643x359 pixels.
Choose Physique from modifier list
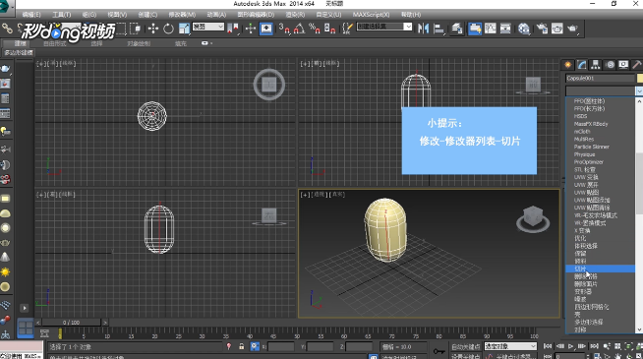(584, 154)
